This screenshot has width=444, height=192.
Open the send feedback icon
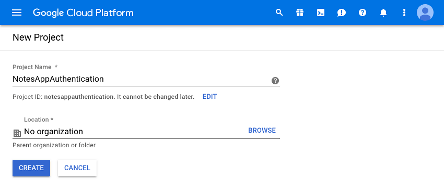(342, 12)
